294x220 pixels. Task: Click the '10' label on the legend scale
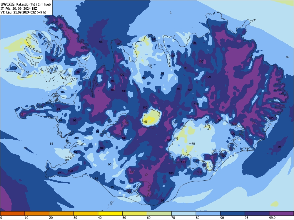(x=26, y=218)
